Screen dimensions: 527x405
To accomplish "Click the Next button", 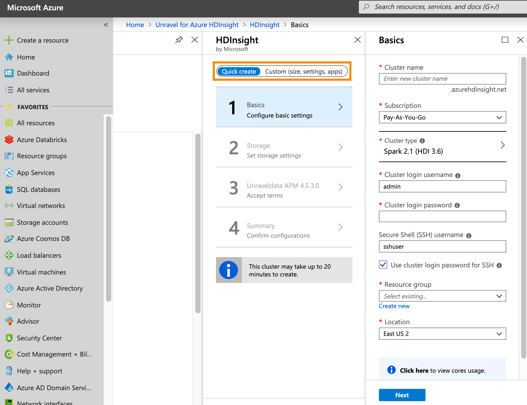I will (402, 395).
